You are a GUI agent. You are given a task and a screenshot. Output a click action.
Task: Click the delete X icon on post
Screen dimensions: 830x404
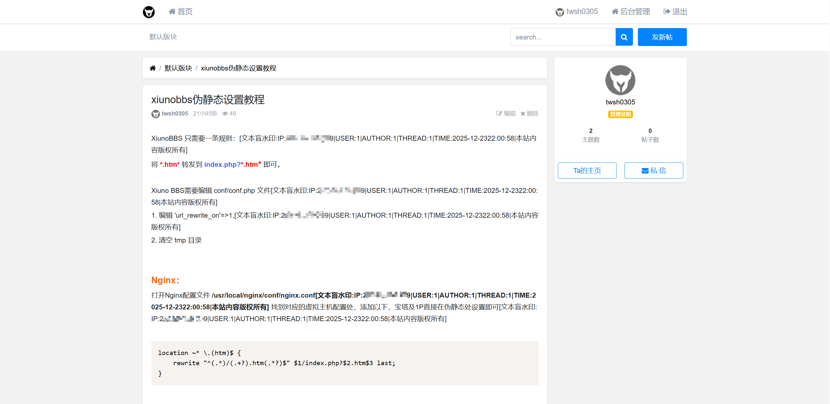tap(523, 114)
